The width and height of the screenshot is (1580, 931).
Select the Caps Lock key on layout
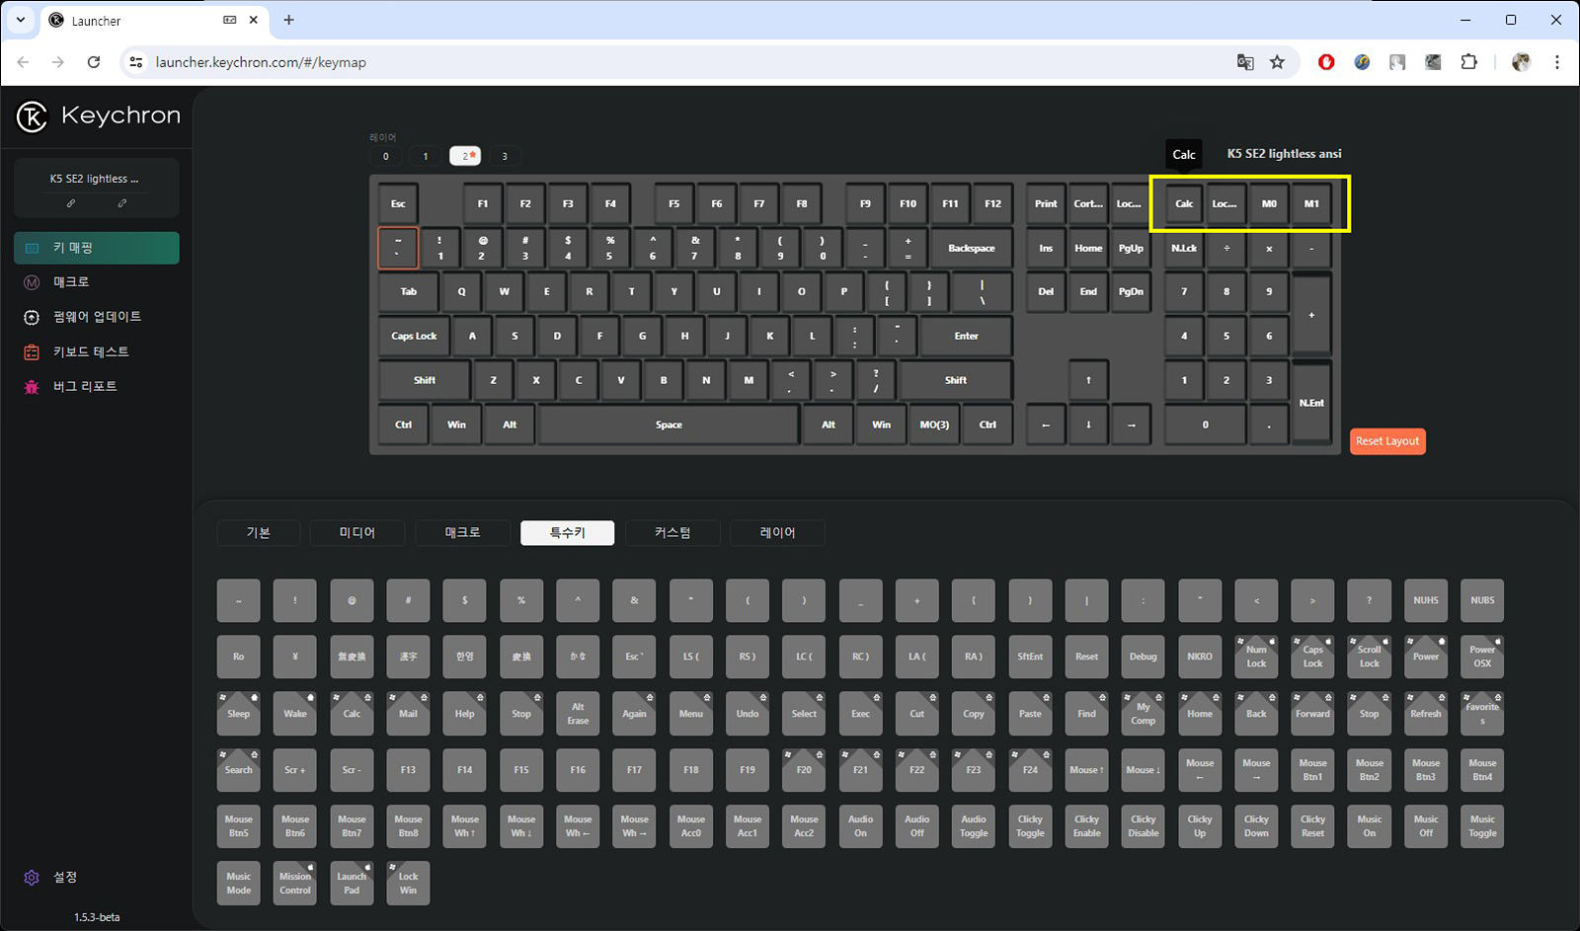[x=414, y=336]
